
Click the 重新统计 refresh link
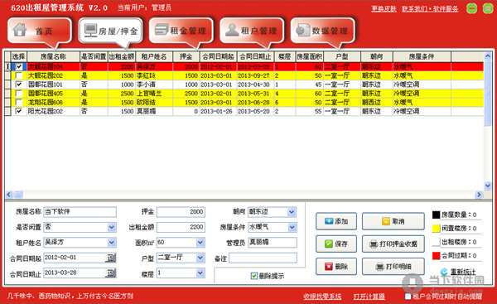tap(463, 272)
